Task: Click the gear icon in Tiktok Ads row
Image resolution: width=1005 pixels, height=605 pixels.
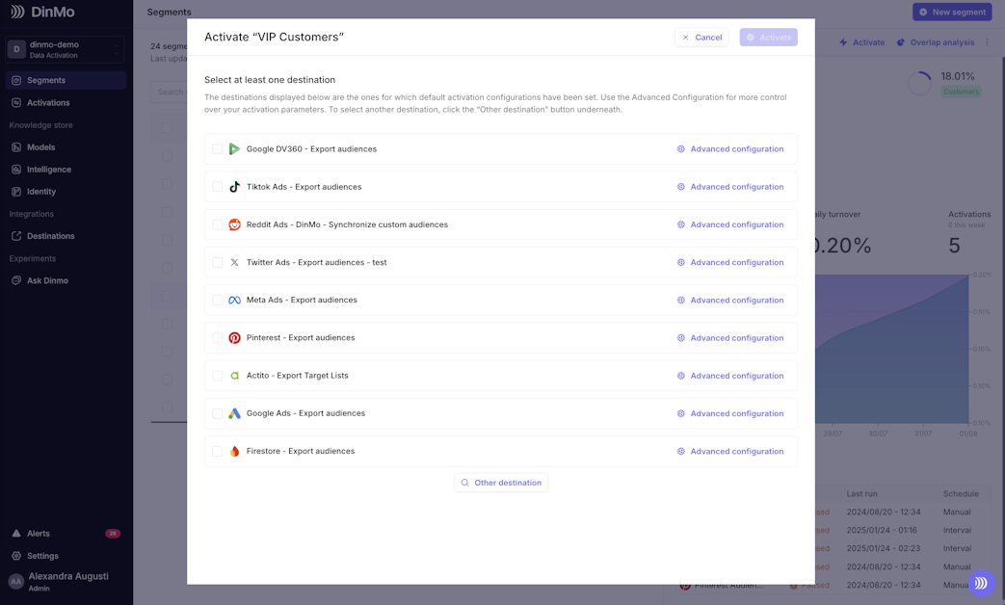Action: point(681,187)
